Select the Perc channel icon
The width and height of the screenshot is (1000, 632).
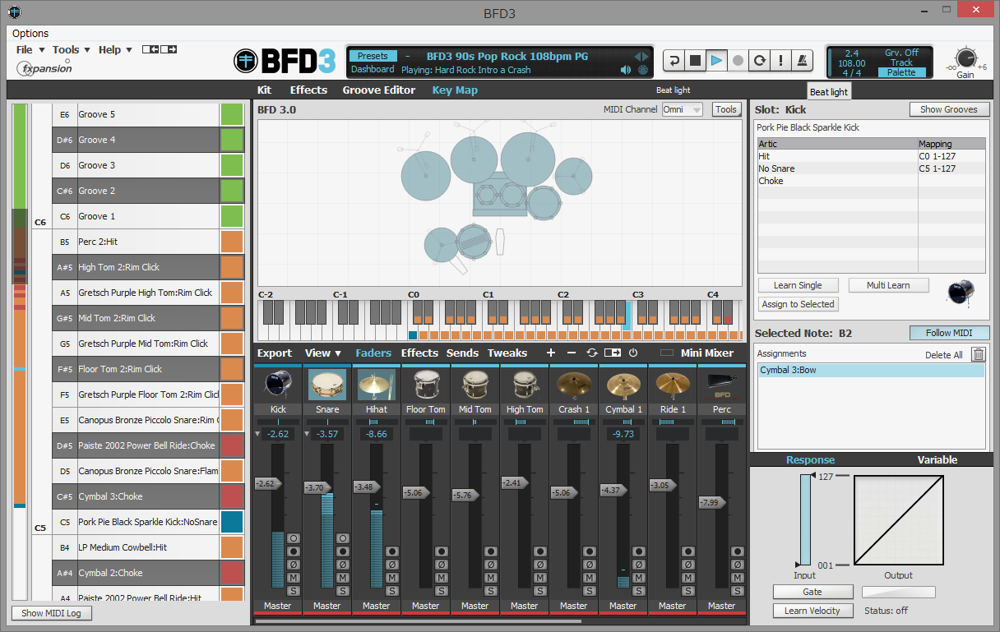(722, 385)
